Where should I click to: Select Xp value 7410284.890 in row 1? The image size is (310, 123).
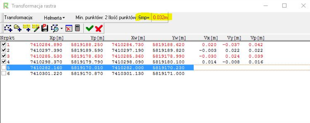[46, 45]
